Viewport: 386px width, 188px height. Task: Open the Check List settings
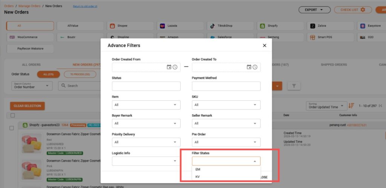click(353, 10)
